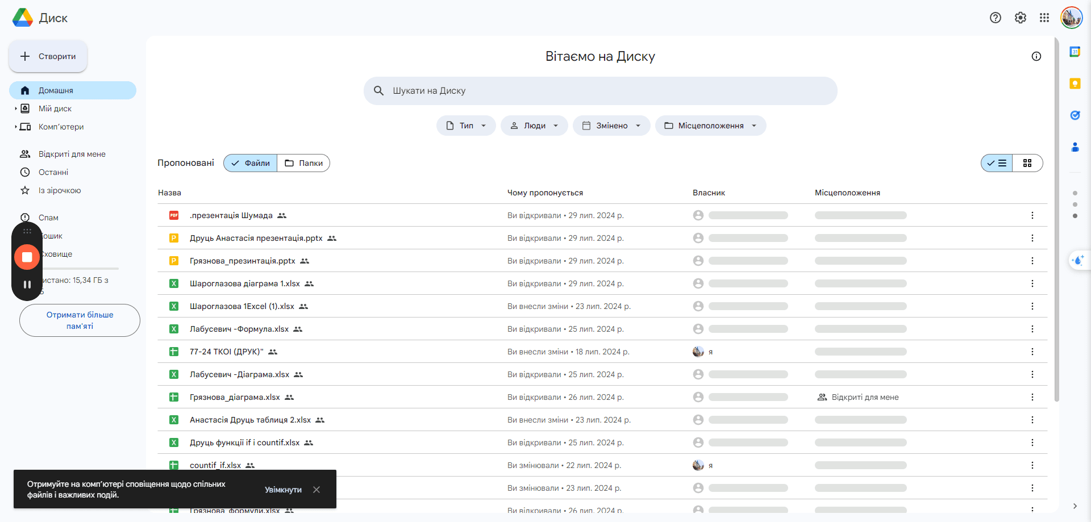Show details info icon
This screenshot has height=522, width=1091.
pos(1036,56)
